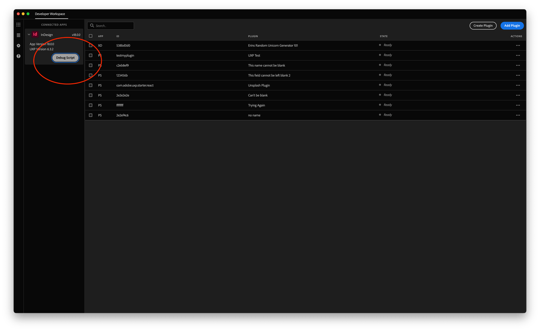
Task: Click the CONNECTED APPS heading
Action: [x=54, y=25]
